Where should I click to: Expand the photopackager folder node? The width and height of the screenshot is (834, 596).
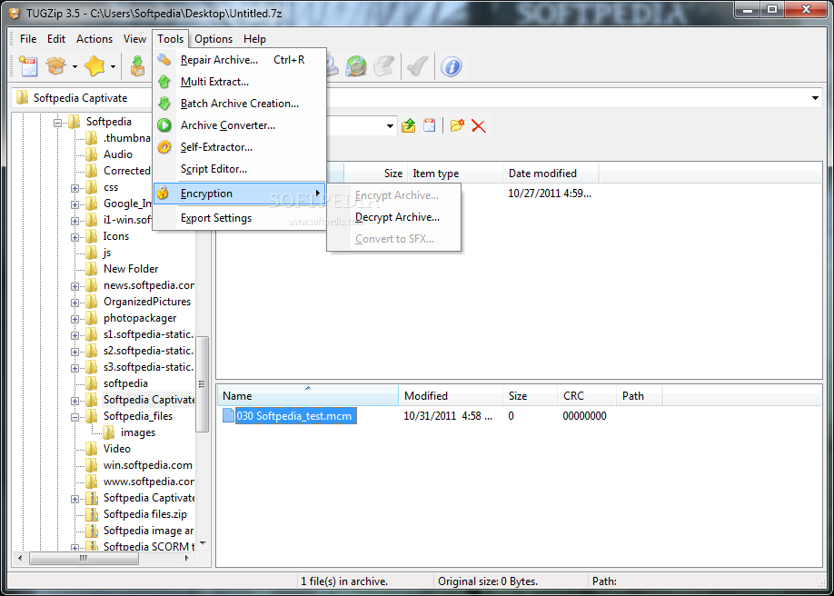pos(74,319)
